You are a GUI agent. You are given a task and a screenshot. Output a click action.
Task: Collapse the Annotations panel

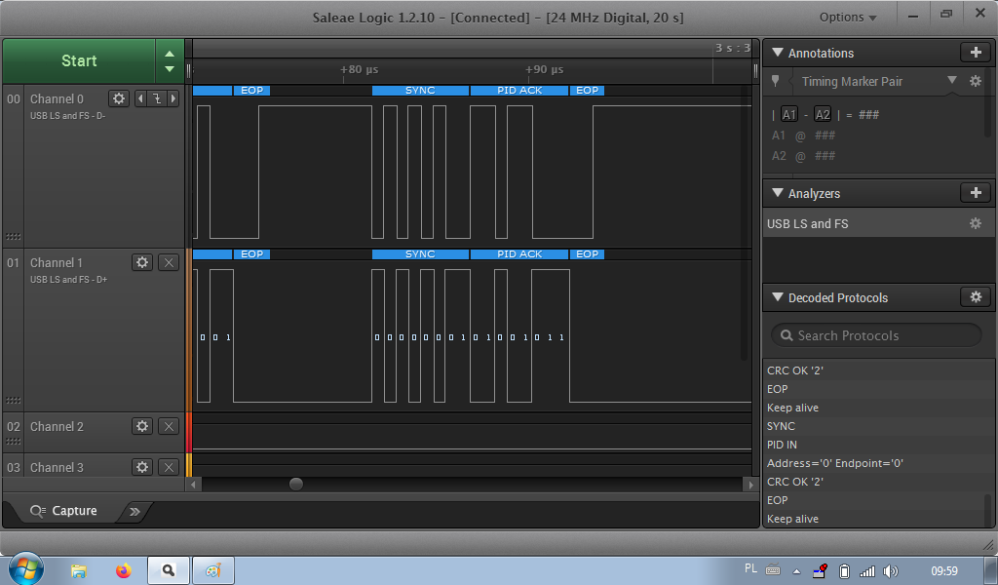tap(777, 53)
